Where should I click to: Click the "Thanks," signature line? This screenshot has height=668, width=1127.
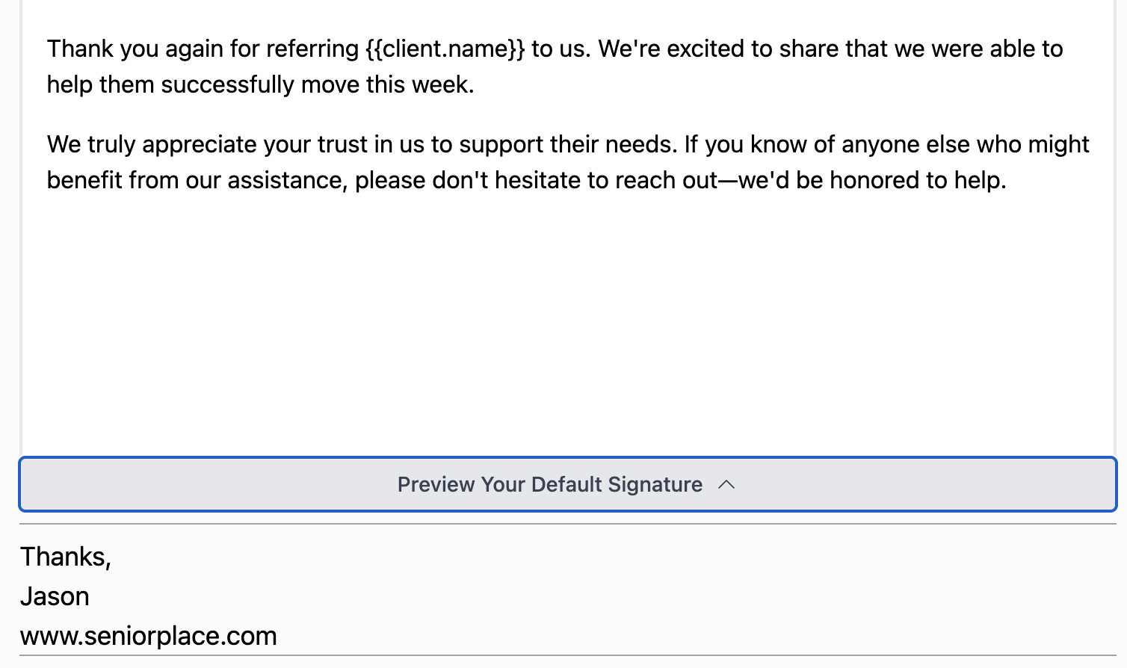[x=66, y=557]
